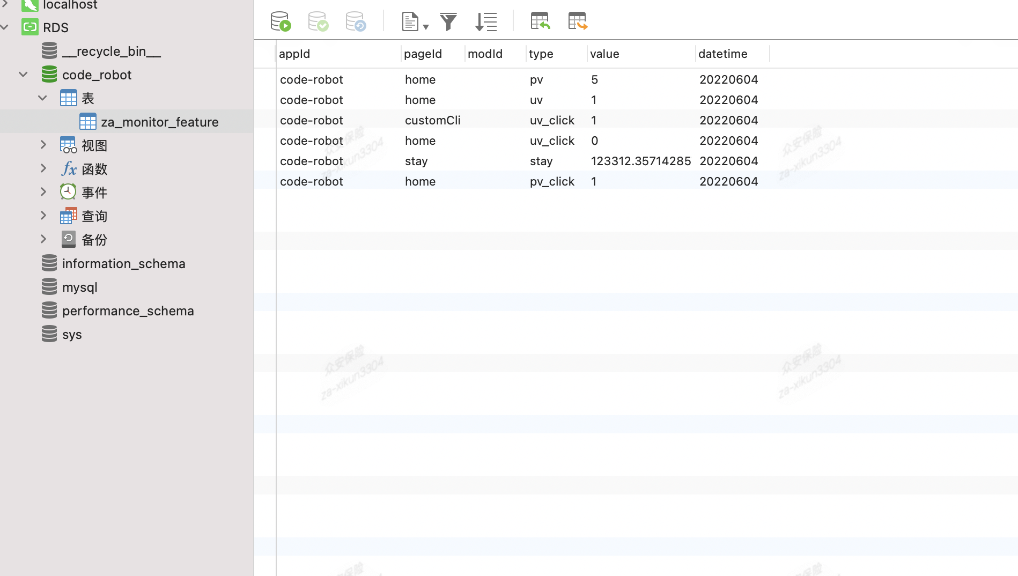This screenshot has width=1018, height=576.
Task: Select the __recycle_bin__ database
Action: 112,51
